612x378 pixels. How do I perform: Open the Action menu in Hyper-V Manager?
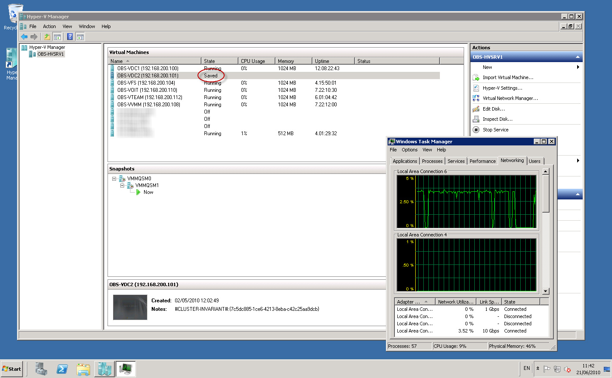pos(49,26)
